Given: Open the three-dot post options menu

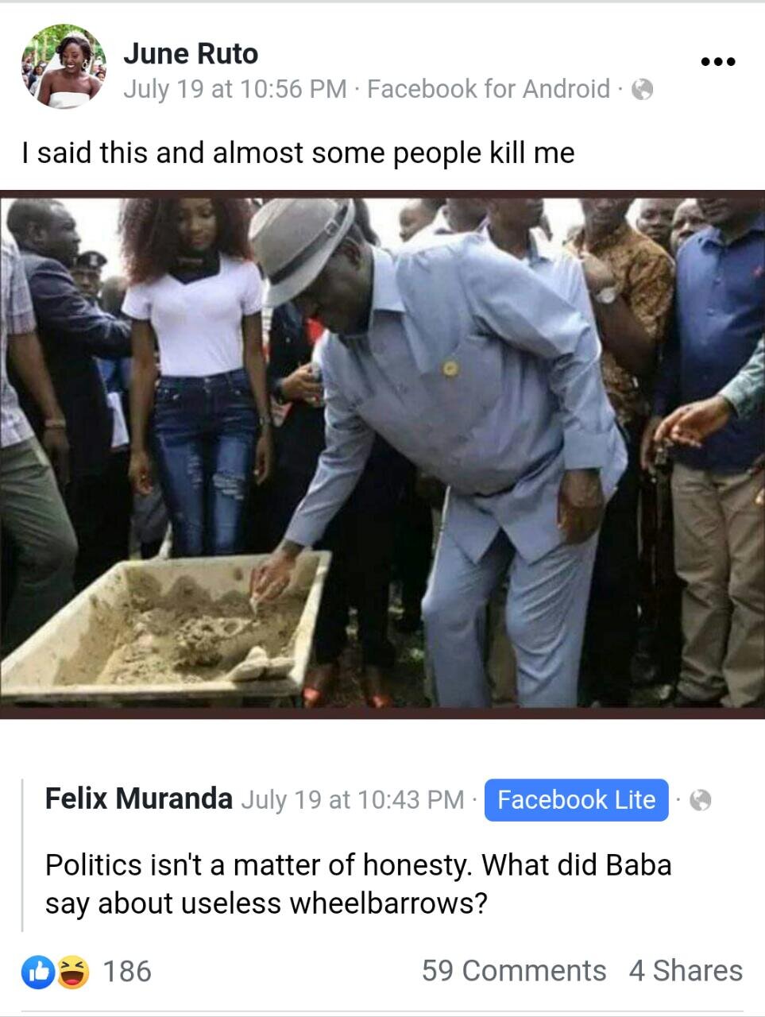Looking at the screenshot, I should pyautogui.click(x=718, y=61).
